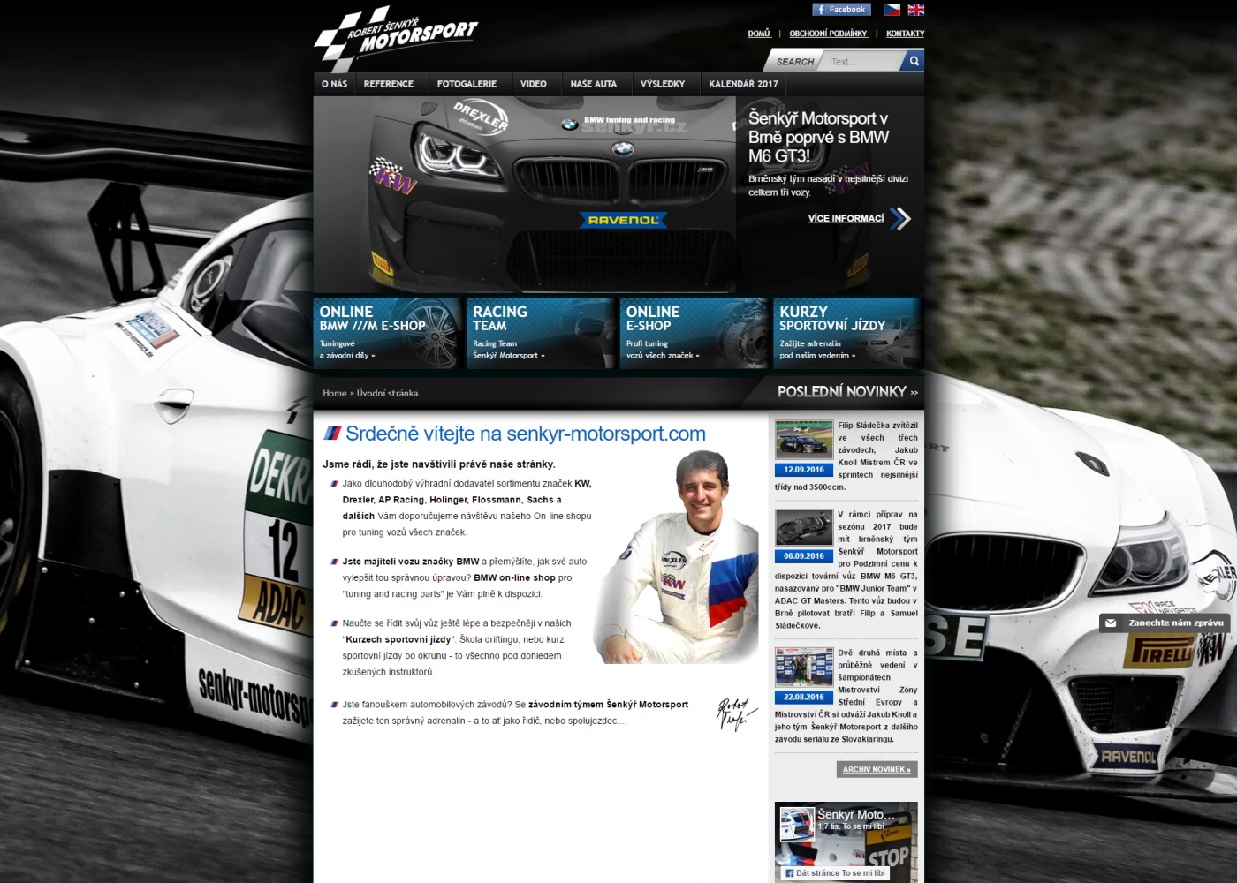Open the KALENDÁŘ 2017 menu item
Viewport: 1237px width, 883px height.
pos(744,84)
